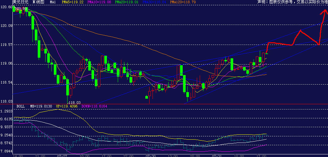Click the 118.54 price axis label
The height and width of the screenshot is (157, 328).
point(7,83)
